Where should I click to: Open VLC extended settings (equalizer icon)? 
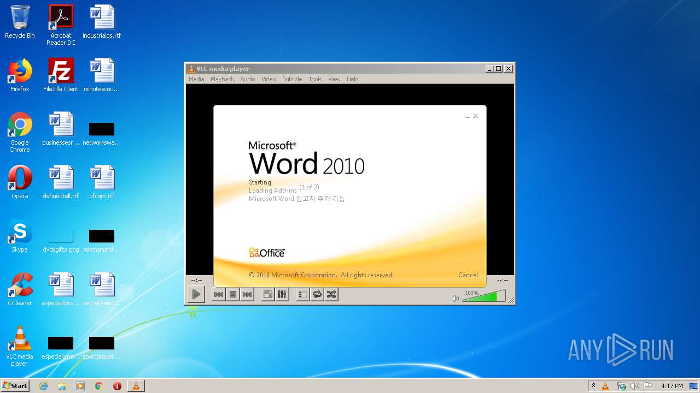tap(282, 295)
